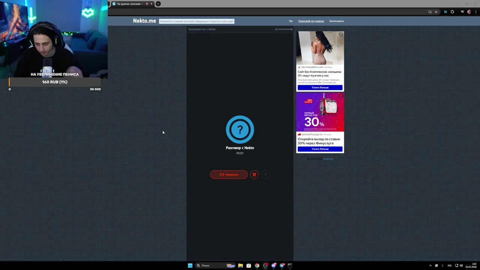
Task: Open OBS Studio from taskbar
Action: click(265, 265)
